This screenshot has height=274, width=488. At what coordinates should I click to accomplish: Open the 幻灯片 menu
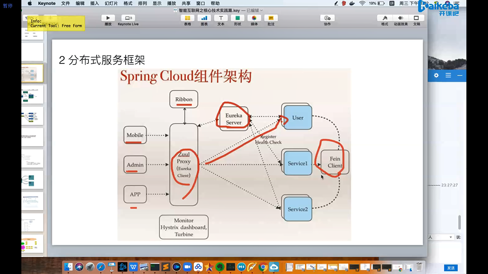point(111,3)
